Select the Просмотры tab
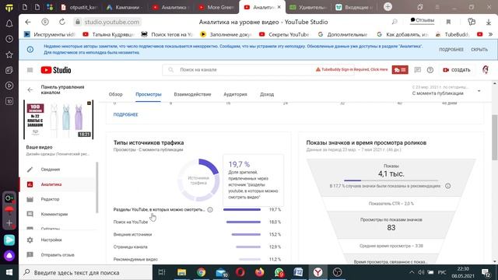The width and height of the screenshot is (498, 280). pos(149,94)
